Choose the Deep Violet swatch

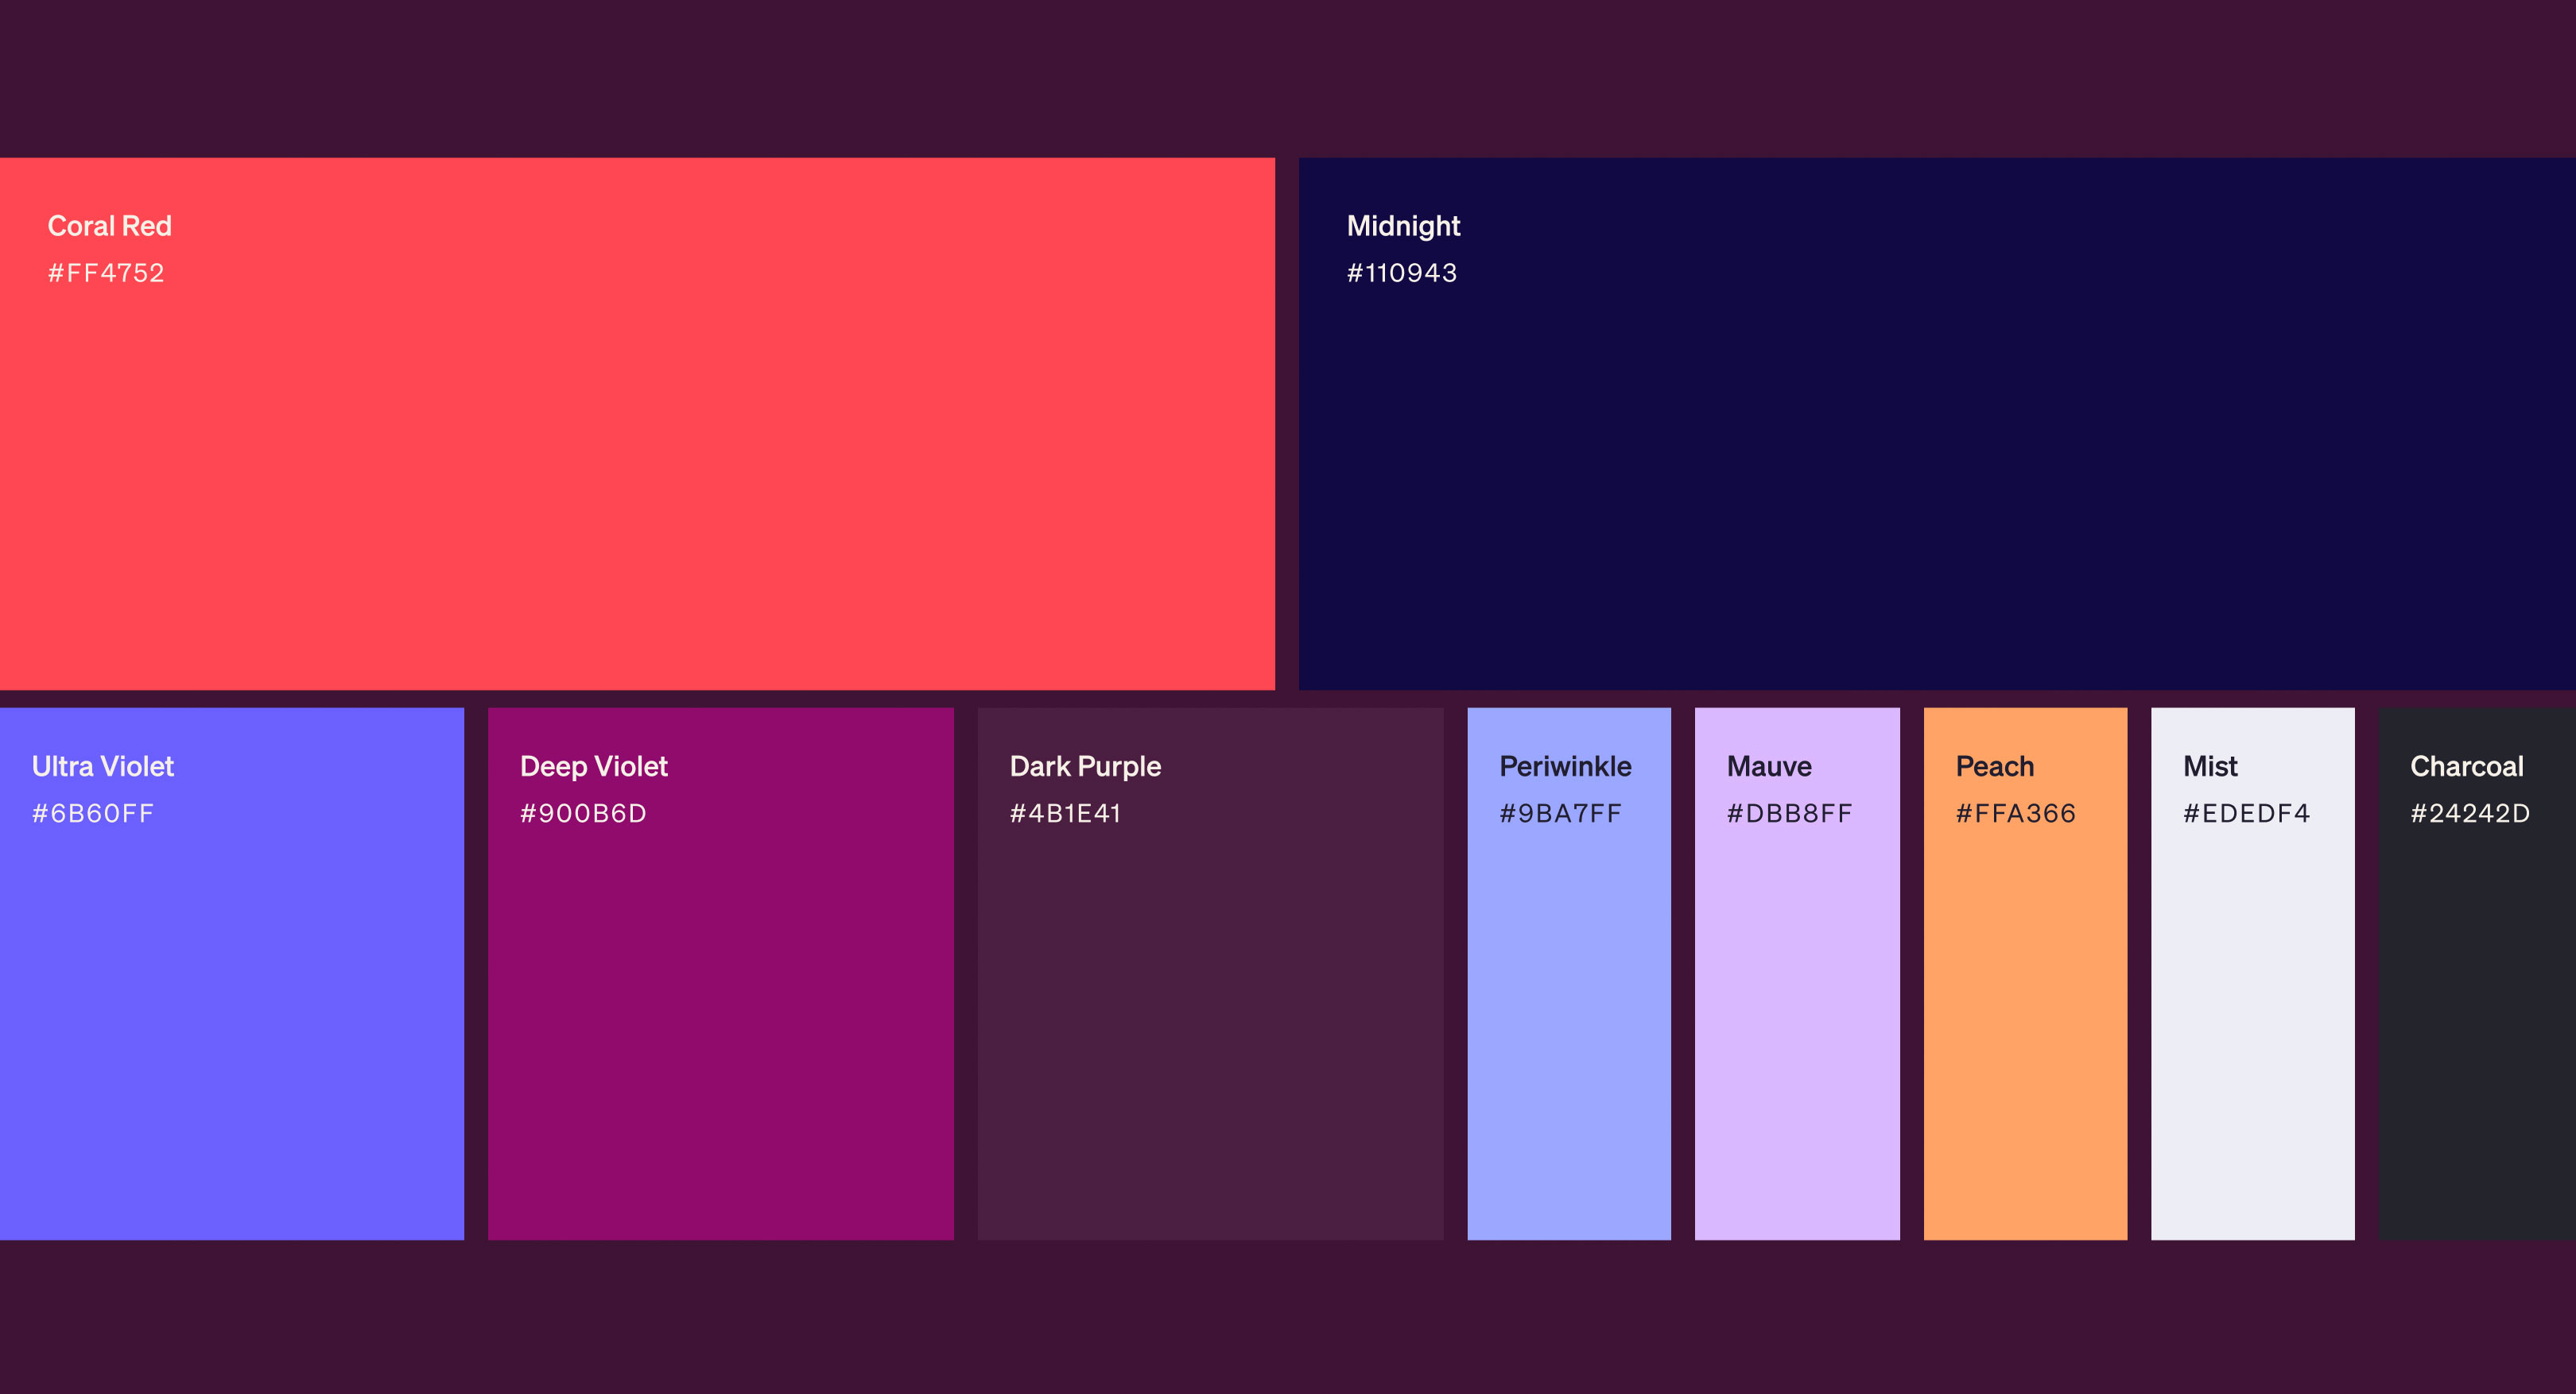coord(721,974)
